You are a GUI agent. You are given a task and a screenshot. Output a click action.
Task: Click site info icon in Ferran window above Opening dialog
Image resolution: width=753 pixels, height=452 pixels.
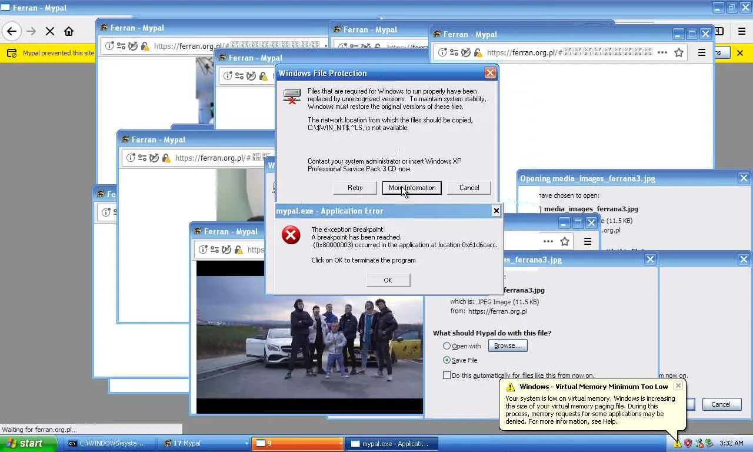(x=443, y=52)
